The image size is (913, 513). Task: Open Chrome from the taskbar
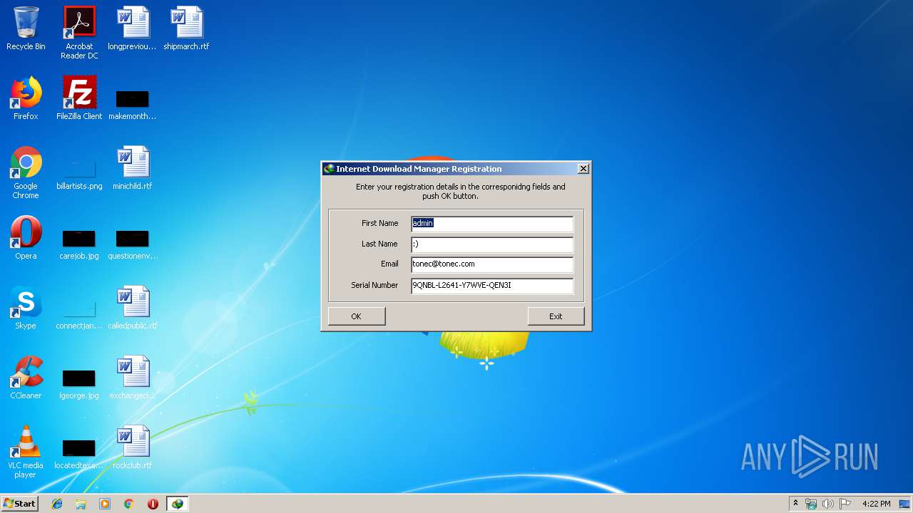[129, 504]
